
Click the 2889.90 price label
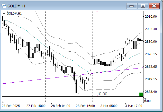coord(151,42)
